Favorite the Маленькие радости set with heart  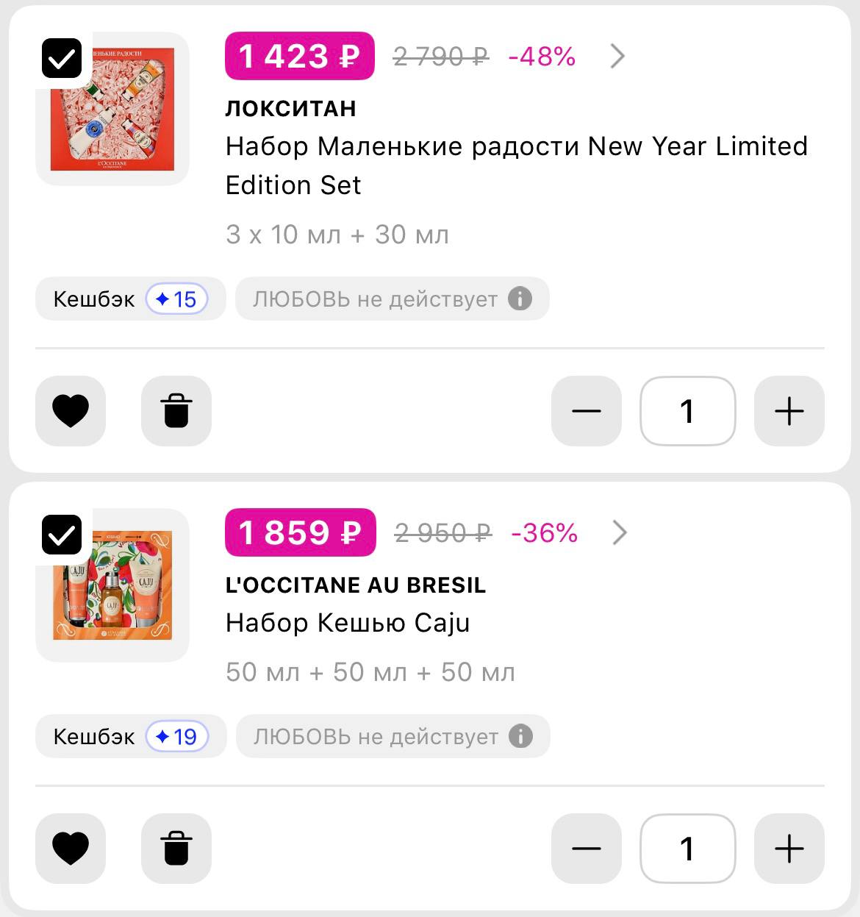pos(71,410)
